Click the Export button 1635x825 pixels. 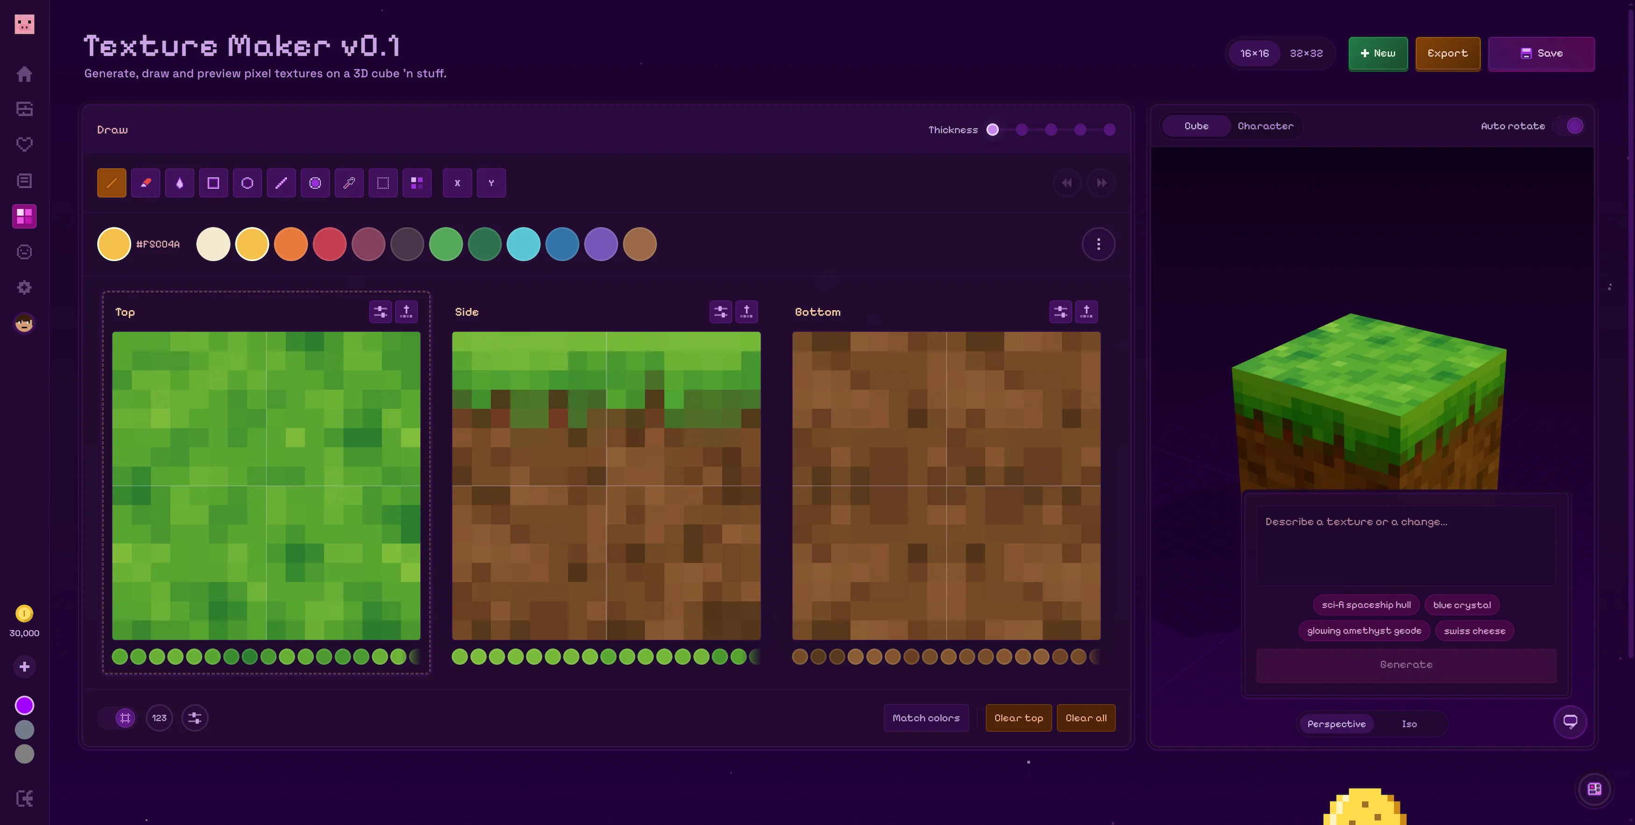[x=1448, y=53]
